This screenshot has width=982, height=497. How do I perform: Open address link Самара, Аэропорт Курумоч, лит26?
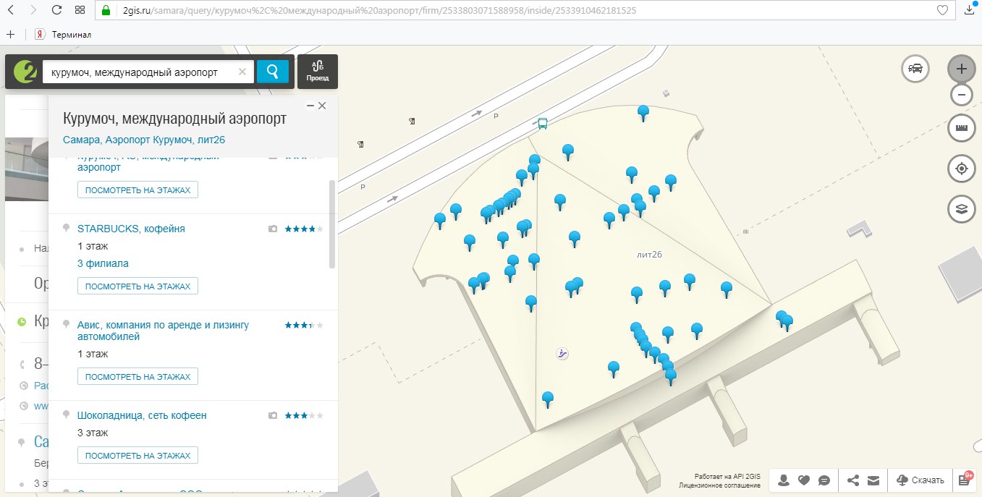(144, 140)
